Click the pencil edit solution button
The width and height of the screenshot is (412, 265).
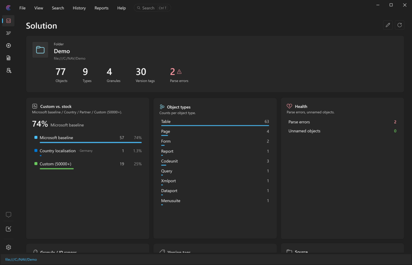(x=388, y=25)
